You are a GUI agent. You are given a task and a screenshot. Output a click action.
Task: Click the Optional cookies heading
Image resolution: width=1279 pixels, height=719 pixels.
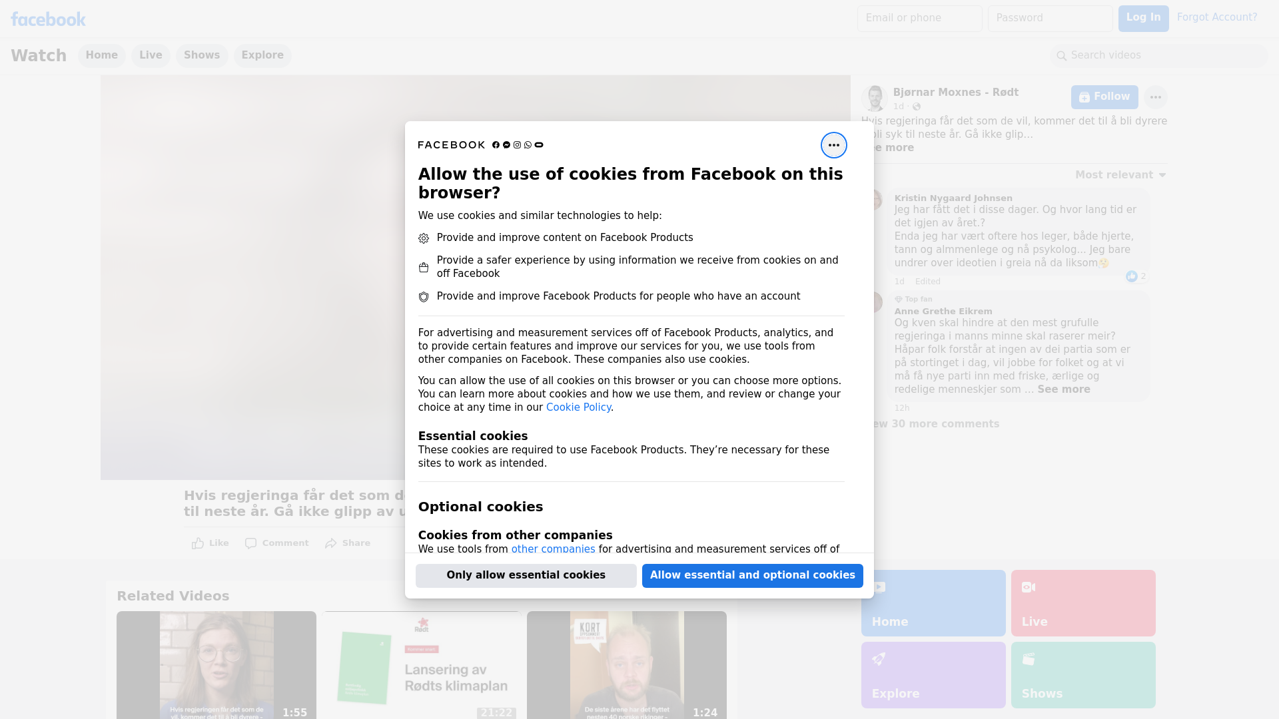[x=480, y=507]
